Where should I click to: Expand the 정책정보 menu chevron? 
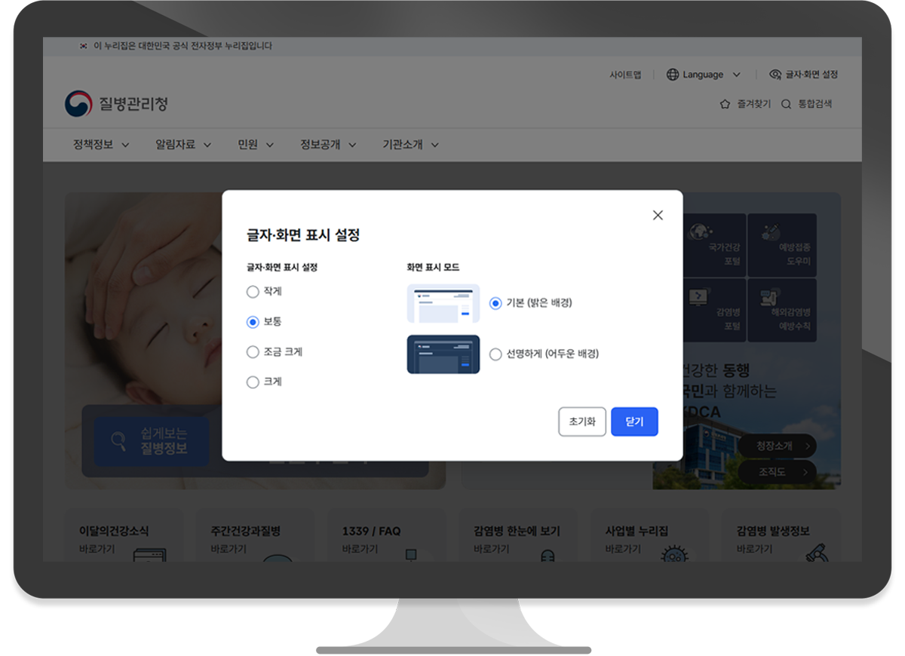click(126, 145)
